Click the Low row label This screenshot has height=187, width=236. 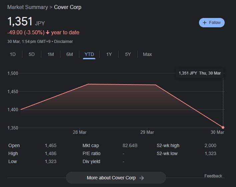pos(13,161)
